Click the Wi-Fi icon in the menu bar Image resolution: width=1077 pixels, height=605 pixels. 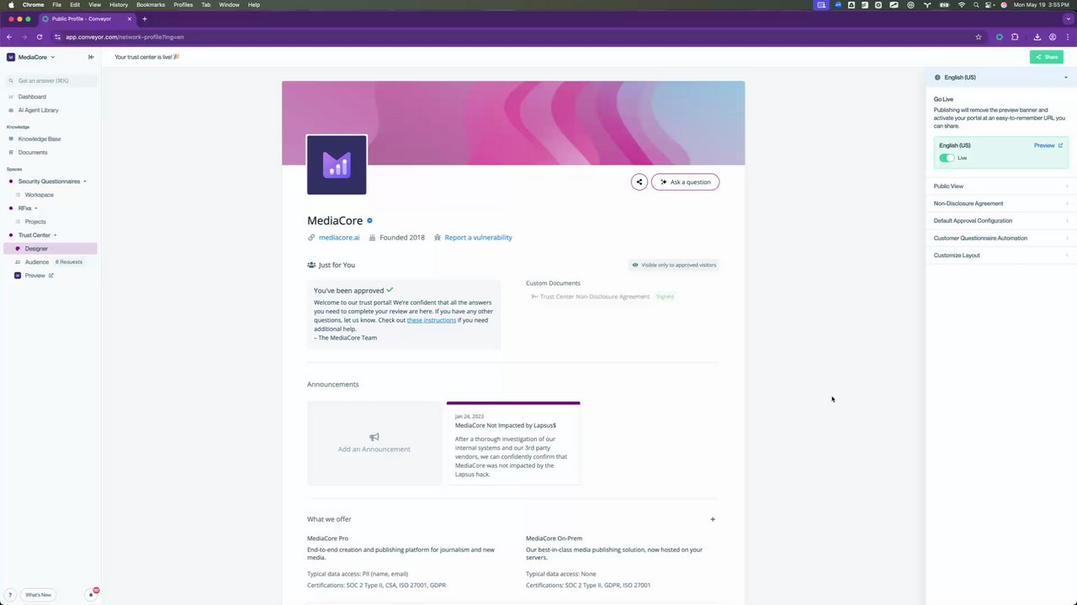(962, 5)
